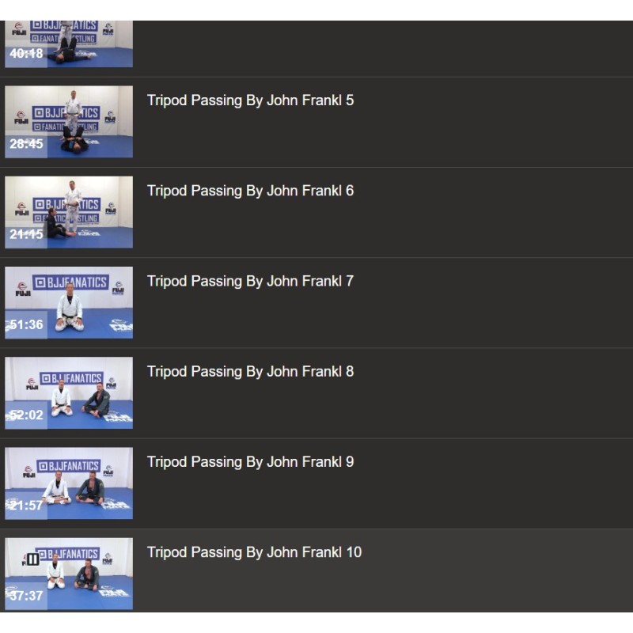This screenshot has height=633, width=633.
Task: Click the pause icon on video 10 thumbnail
Action: (32, 559)
